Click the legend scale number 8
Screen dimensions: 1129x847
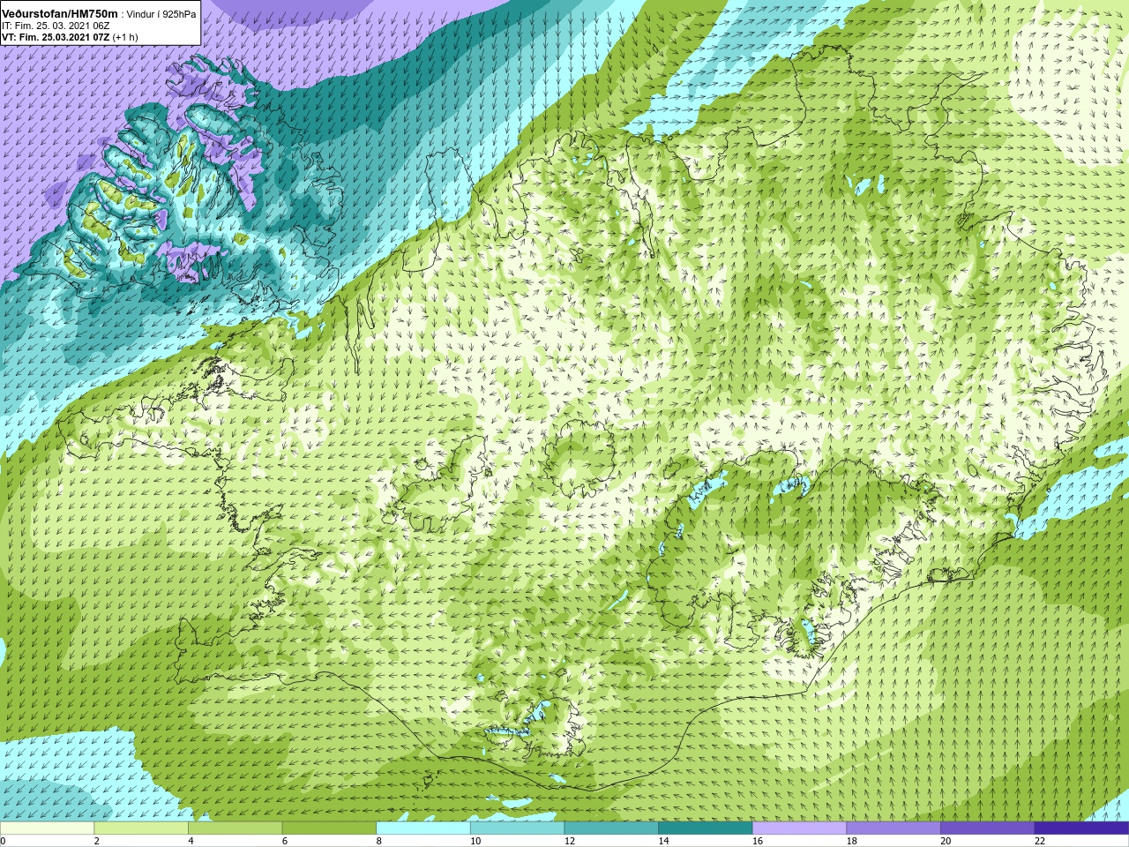pyautogui.click(x=379, y=842)
